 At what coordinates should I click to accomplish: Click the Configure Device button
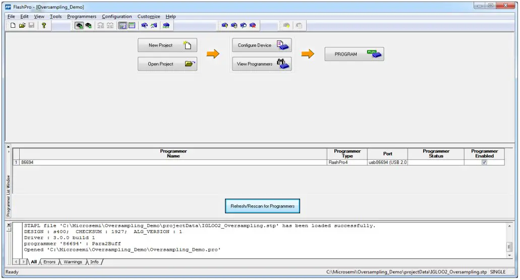(x=262, y=45)
